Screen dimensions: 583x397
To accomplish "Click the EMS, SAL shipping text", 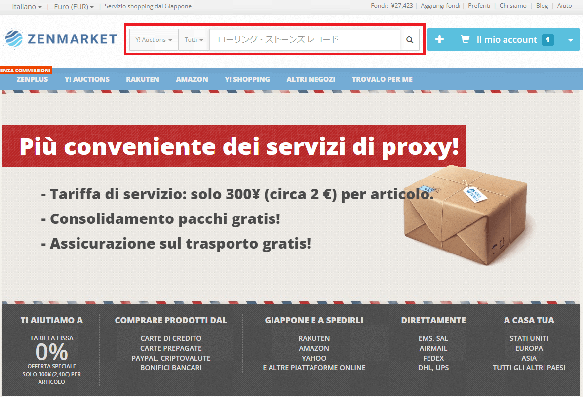I will pos(433,338).
